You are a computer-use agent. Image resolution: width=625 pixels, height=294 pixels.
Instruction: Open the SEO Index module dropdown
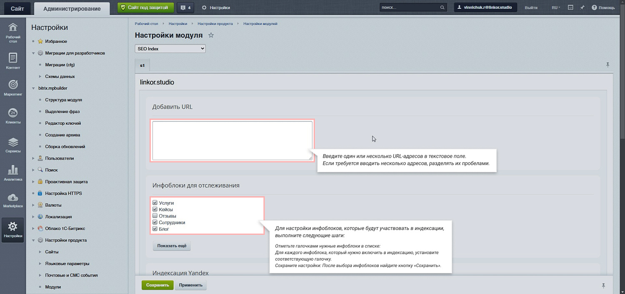coord(170,49)
